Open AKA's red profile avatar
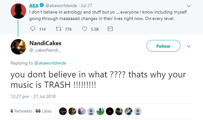The width and height of the screenshot is (203, 120). (18, 11)
